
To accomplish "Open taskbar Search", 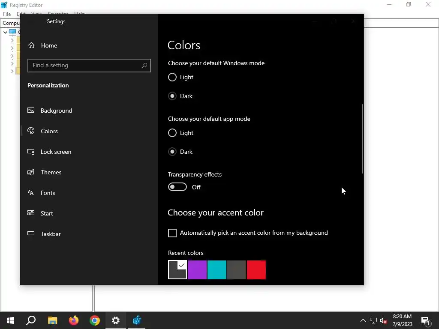I will click(31, 320).
